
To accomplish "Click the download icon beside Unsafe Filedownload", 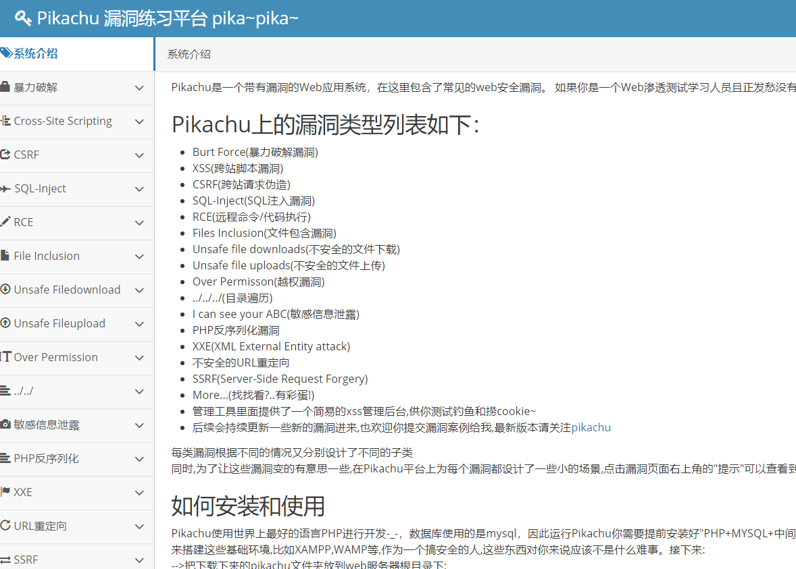I will coord(5,289).
